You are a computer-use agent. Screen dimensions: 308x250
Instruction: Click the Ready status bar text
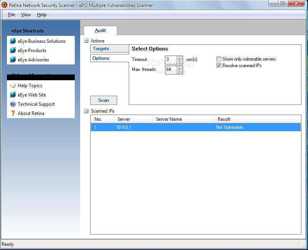pyautogui.click(x=8, y=244)
